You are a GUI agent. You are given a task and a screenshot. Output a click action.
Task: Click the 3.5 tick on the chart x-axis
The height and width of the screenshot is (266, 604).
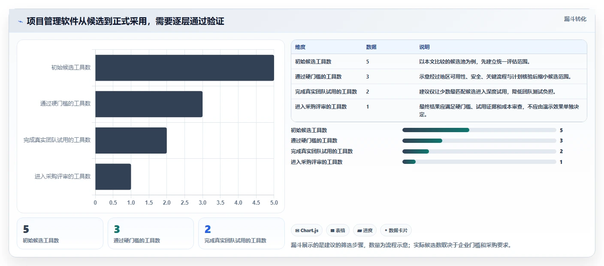tap(220, 203)
